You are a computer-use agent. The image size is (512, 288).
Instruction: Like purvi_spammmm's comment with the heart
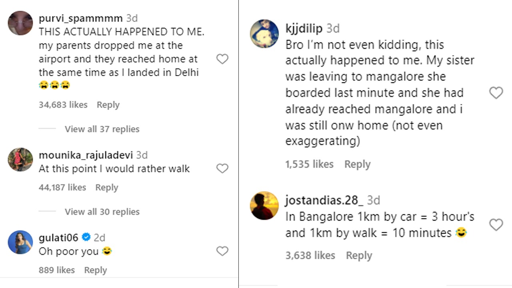click(222, 59)
